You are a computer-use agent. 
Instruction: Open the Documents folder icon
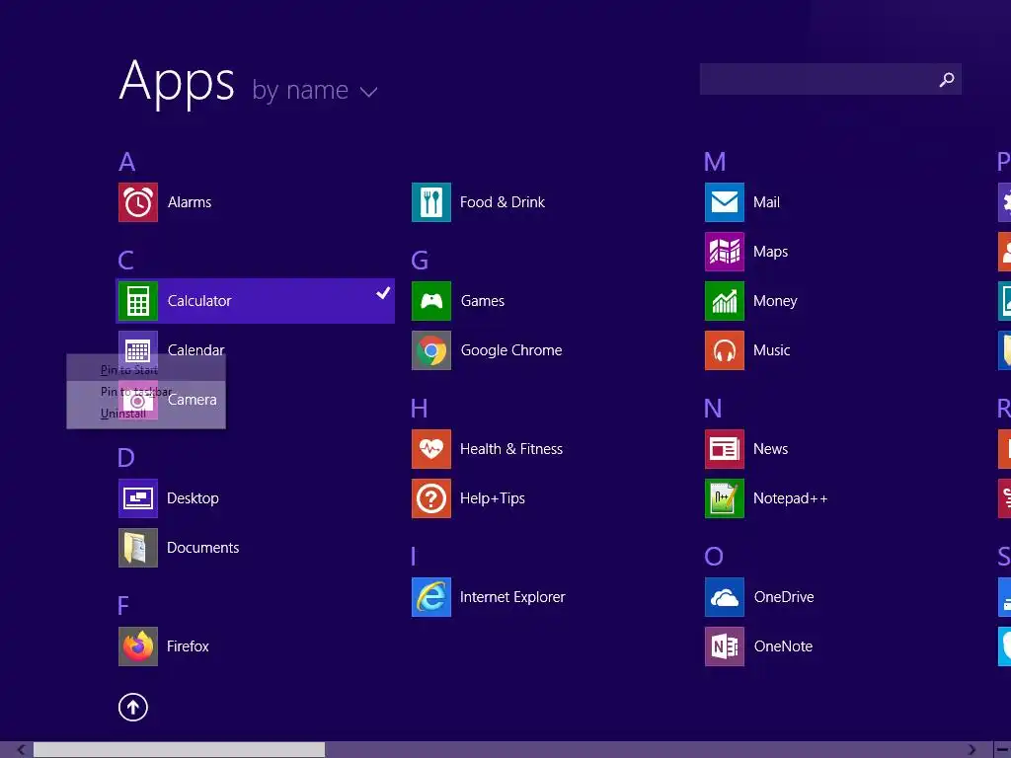pyautogui.click(x=138, y=548)
